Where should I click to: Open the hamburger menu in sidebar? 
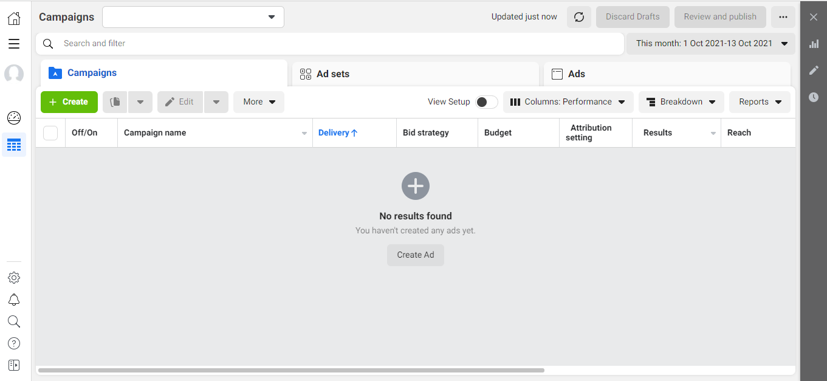point(13,44)
